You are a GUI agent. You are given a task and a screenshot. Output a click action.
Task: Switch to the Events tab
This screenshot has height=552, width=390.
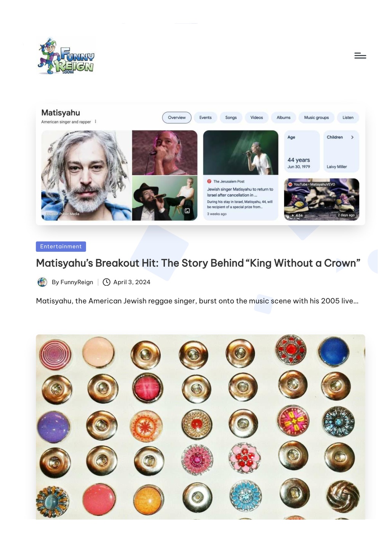tap(205, 117)
